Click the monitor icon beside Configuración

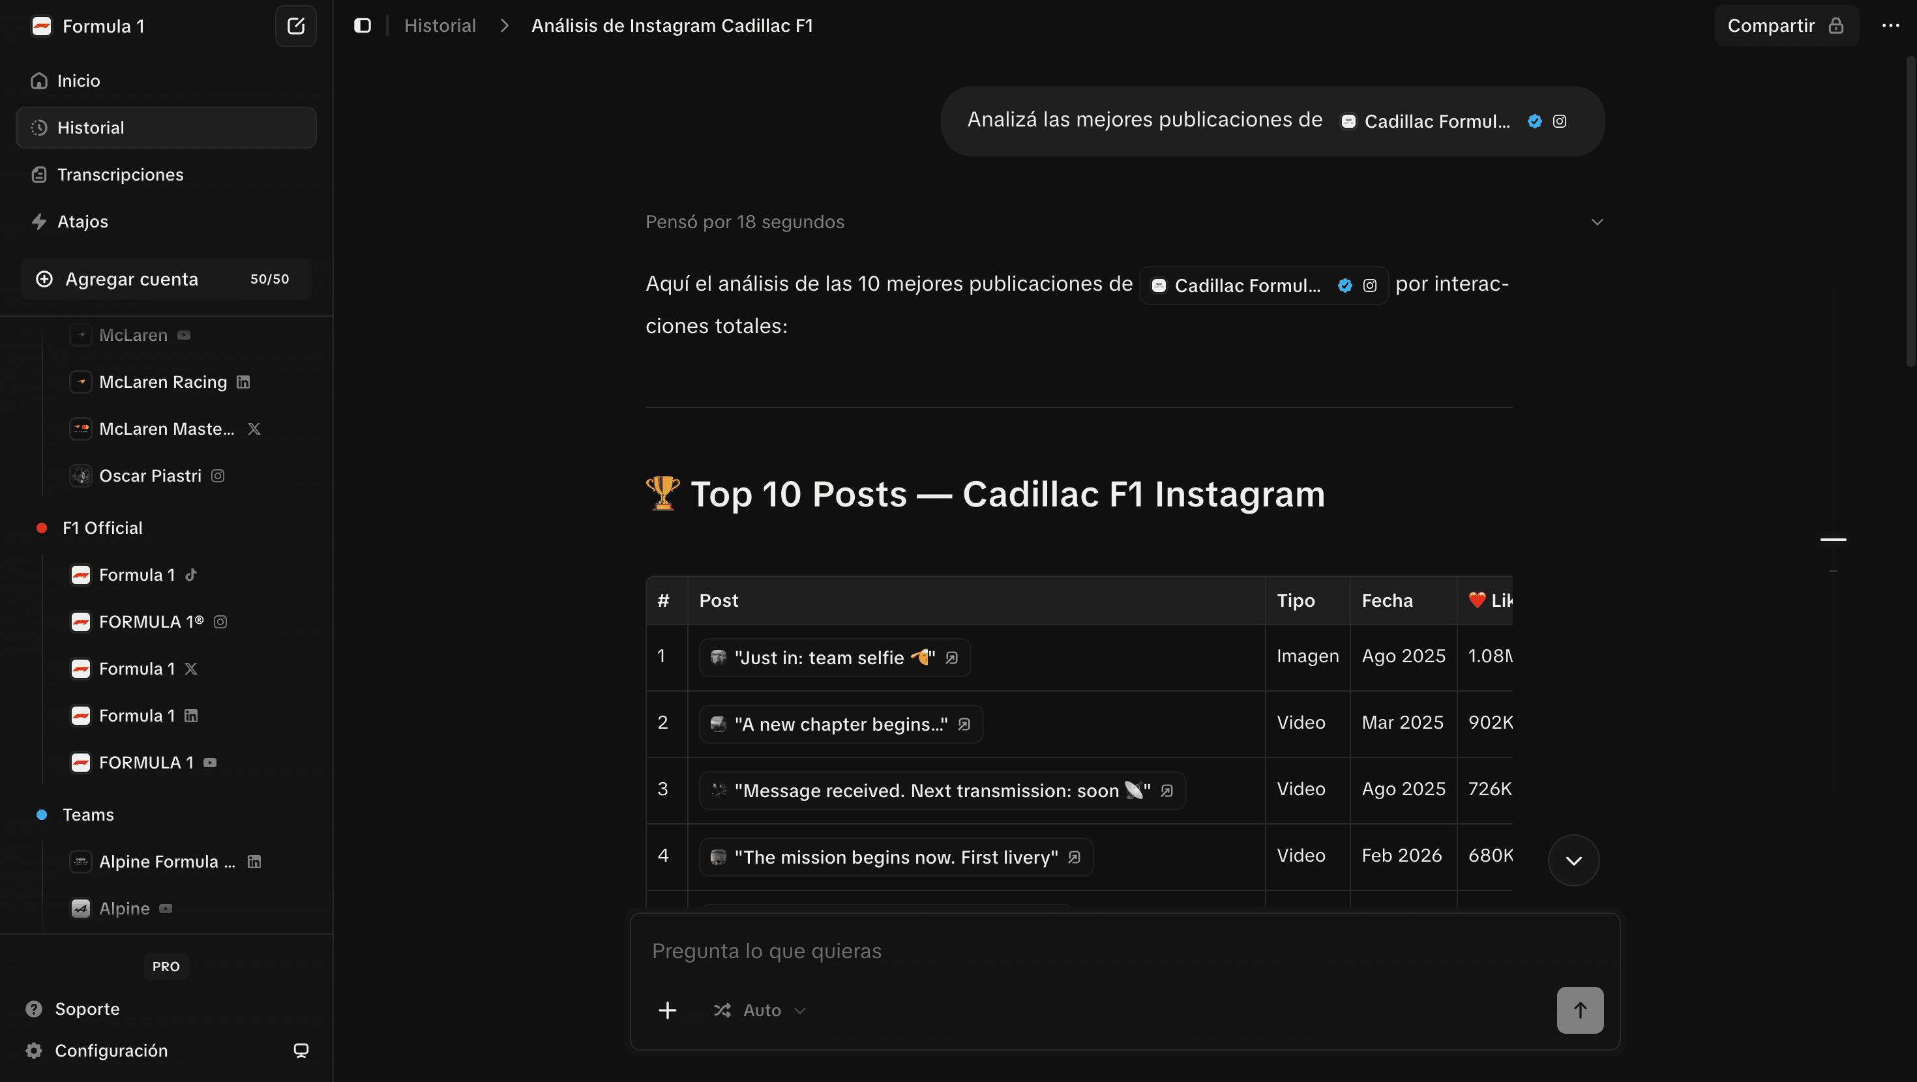point(301,1050)
